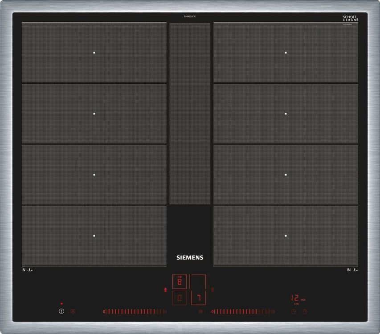This screenshot has width=380, height=334.
Task: Tap the clock timer symbol
Action: (294, 311)
